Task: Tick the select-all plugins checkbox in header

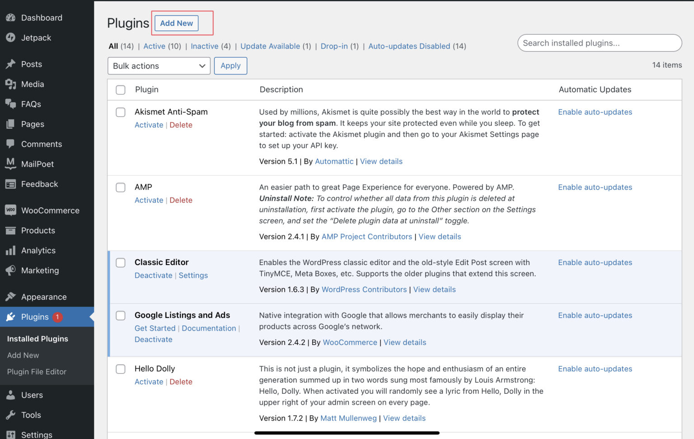Action: [121, 90]
